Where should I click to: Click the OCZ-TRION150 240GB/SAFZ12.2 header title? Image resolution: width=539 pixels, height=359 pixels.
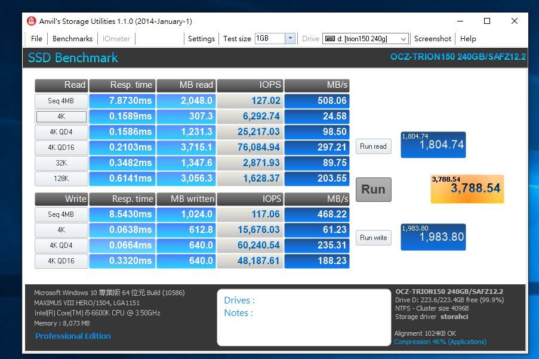tap(458, 57)
